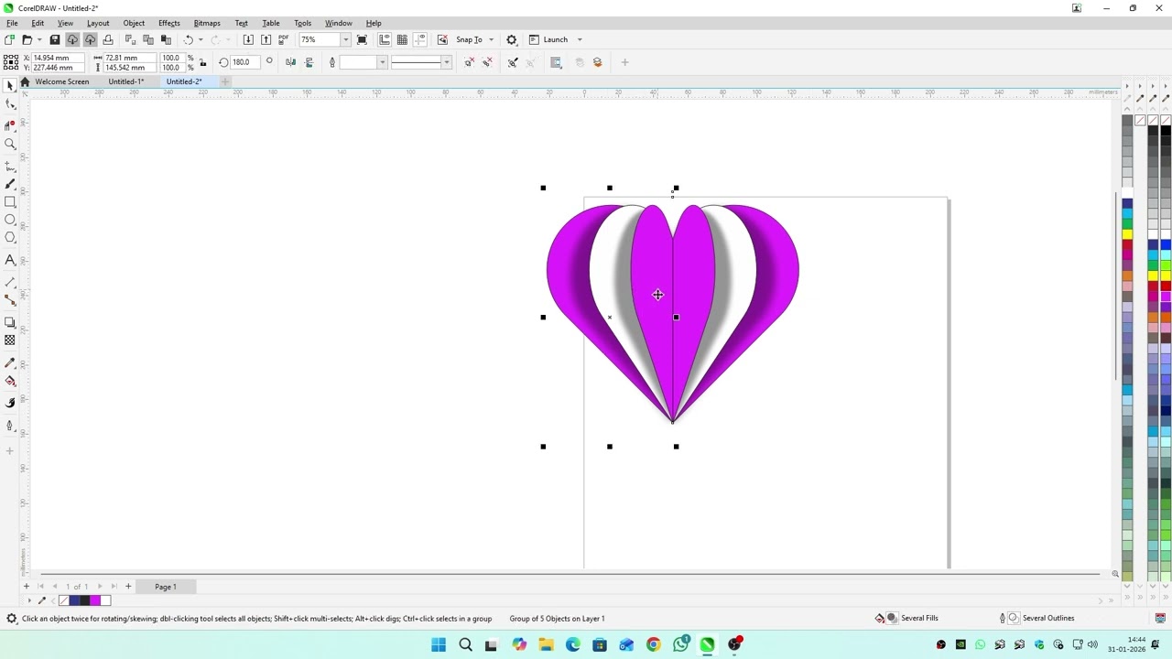Expand the Undo history dropdown arrow
Image resolution: width=1172 pixels, height=659 pixels.
click(201, 39)
